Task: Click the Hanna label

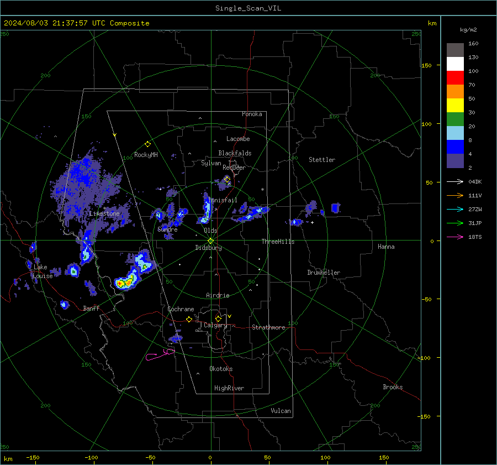Action: (x=386, y=247)
